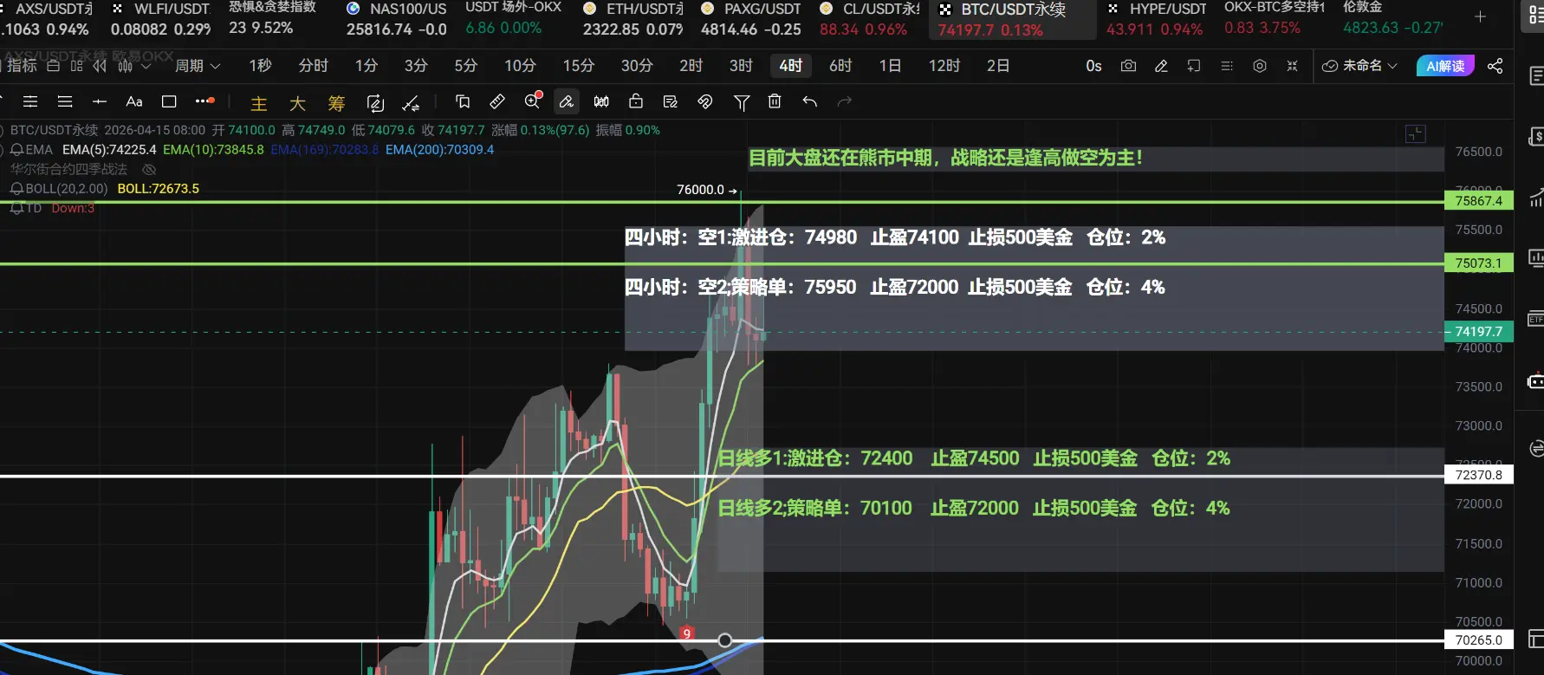
Task: Click the red TD 9 marker
Action: coord(686,633)
